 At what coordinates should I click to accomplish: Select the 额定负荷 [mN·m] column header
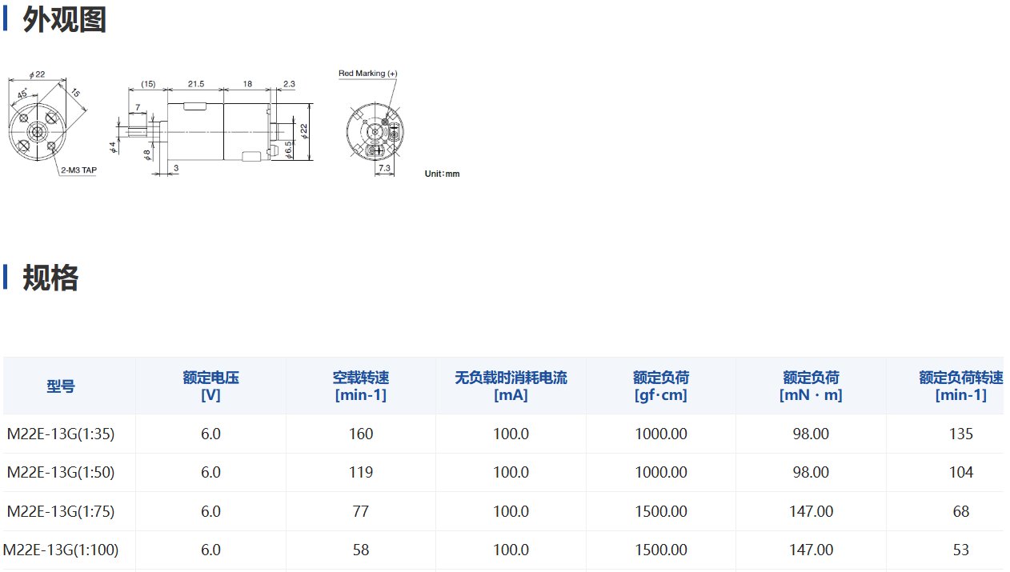click(811, 386)
